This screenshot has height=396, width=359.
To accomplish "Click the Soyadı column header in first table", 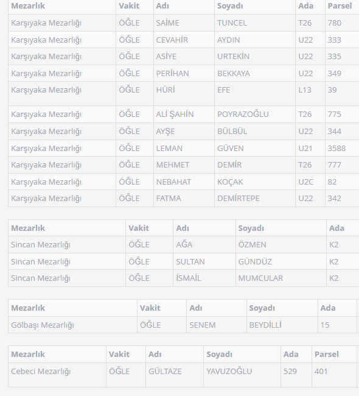I will point(255,6).
